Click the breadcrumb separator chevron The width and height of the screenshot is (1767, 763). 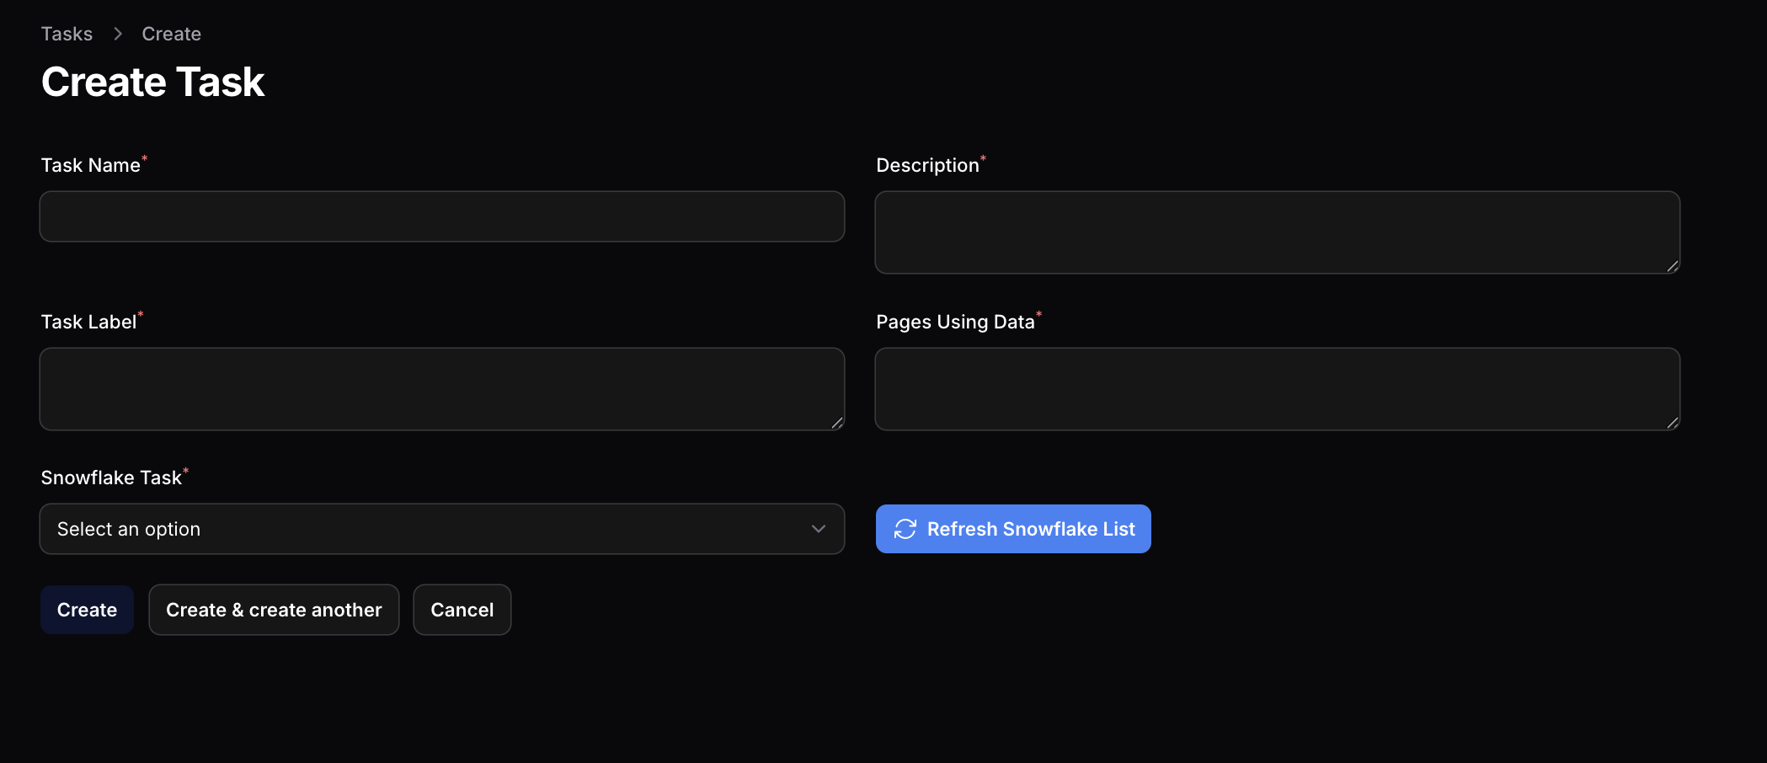coord(117,34)
